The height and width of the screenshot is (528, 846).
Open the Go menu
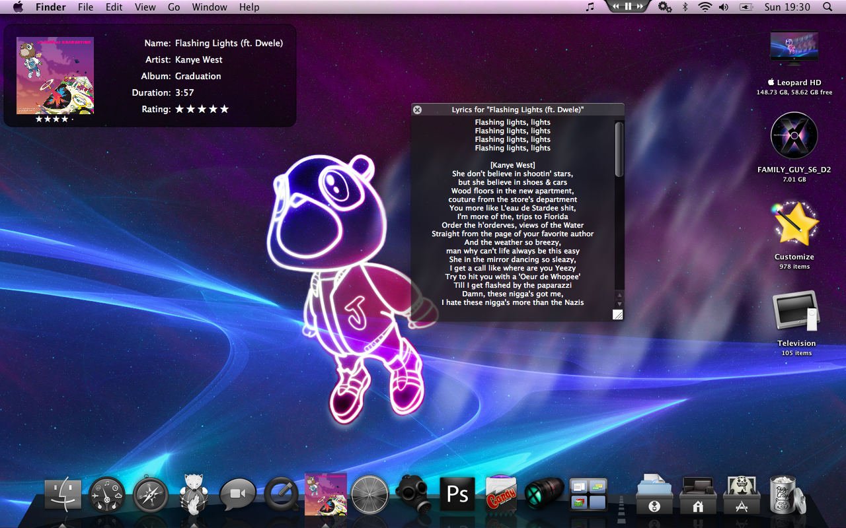[174, 7]
